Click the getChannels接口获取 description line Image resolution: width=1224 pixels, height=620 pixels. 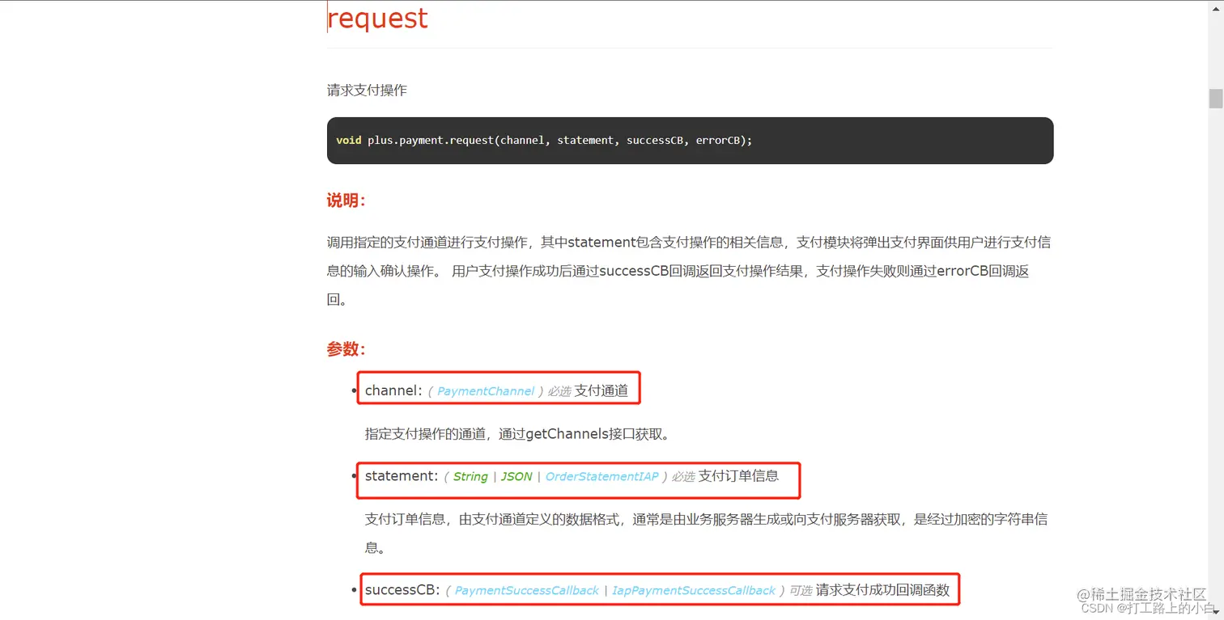(x=517, y=434)
